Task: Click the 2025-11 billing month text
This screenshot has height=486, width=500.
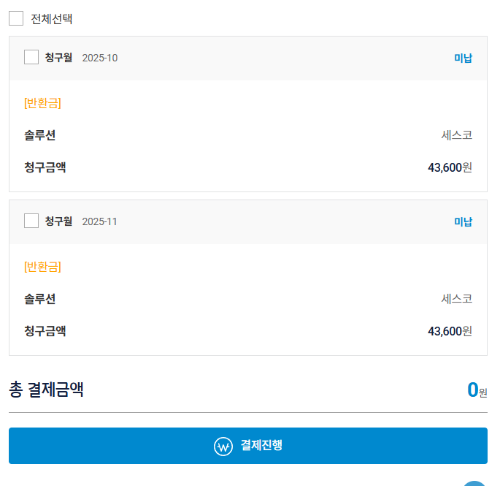Action: (99, 221)
